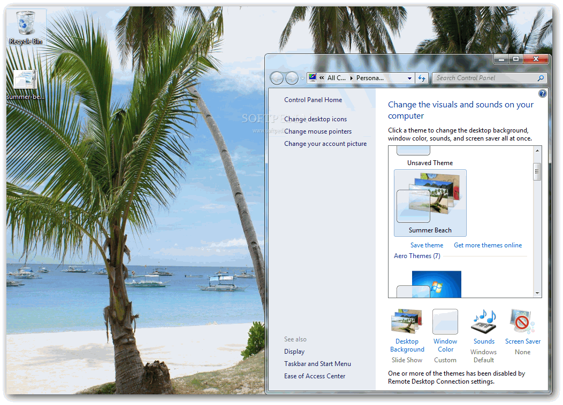Click the theme list scroll up arrow

click(x=537, y=151)
